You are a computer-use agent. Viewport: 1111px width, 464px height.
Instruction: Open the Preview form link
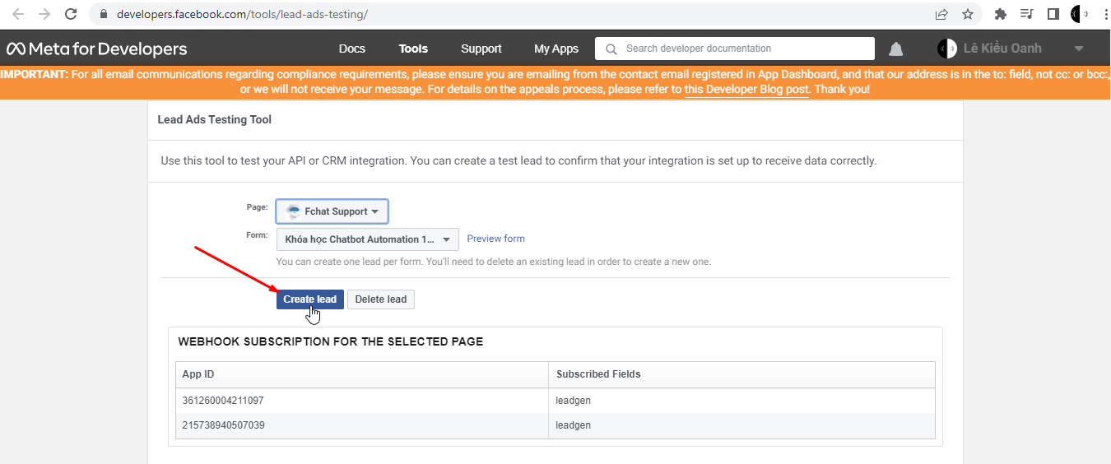495,239
